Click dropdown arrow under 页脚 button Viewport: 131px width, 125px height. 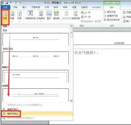click(x=12, y=21)
